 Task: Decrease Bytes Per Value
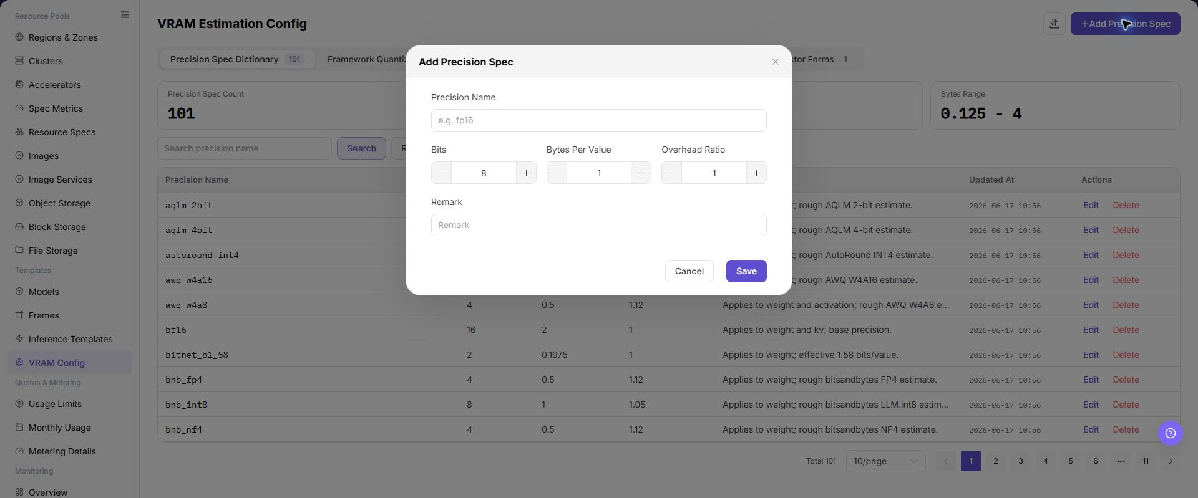point(557,173)
